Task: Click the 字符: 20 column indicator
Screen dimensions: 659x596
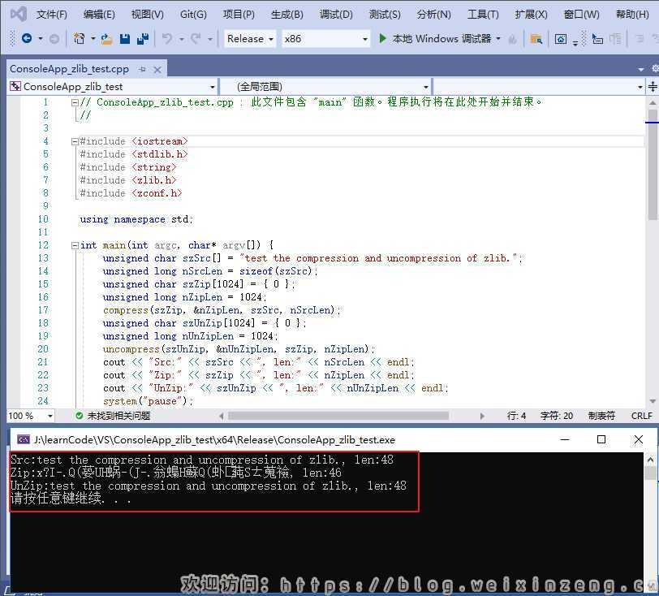Action: click(557, 416)
